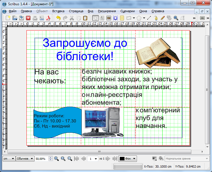Select the Freehand pencil tool

click(163, 18)
